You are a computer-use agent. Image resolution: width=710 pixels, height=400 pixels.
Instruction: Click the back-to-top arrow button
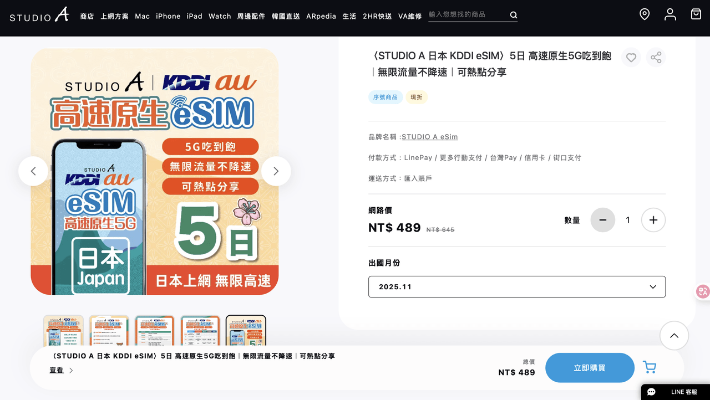pyautogui.click(x=674, y=336)
